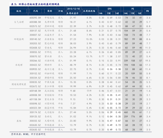Image resolution: width=163 pixels, height=138 pixels.
Task: Select the PE group header
Action: pyautogui.click(x=133, y=9)
